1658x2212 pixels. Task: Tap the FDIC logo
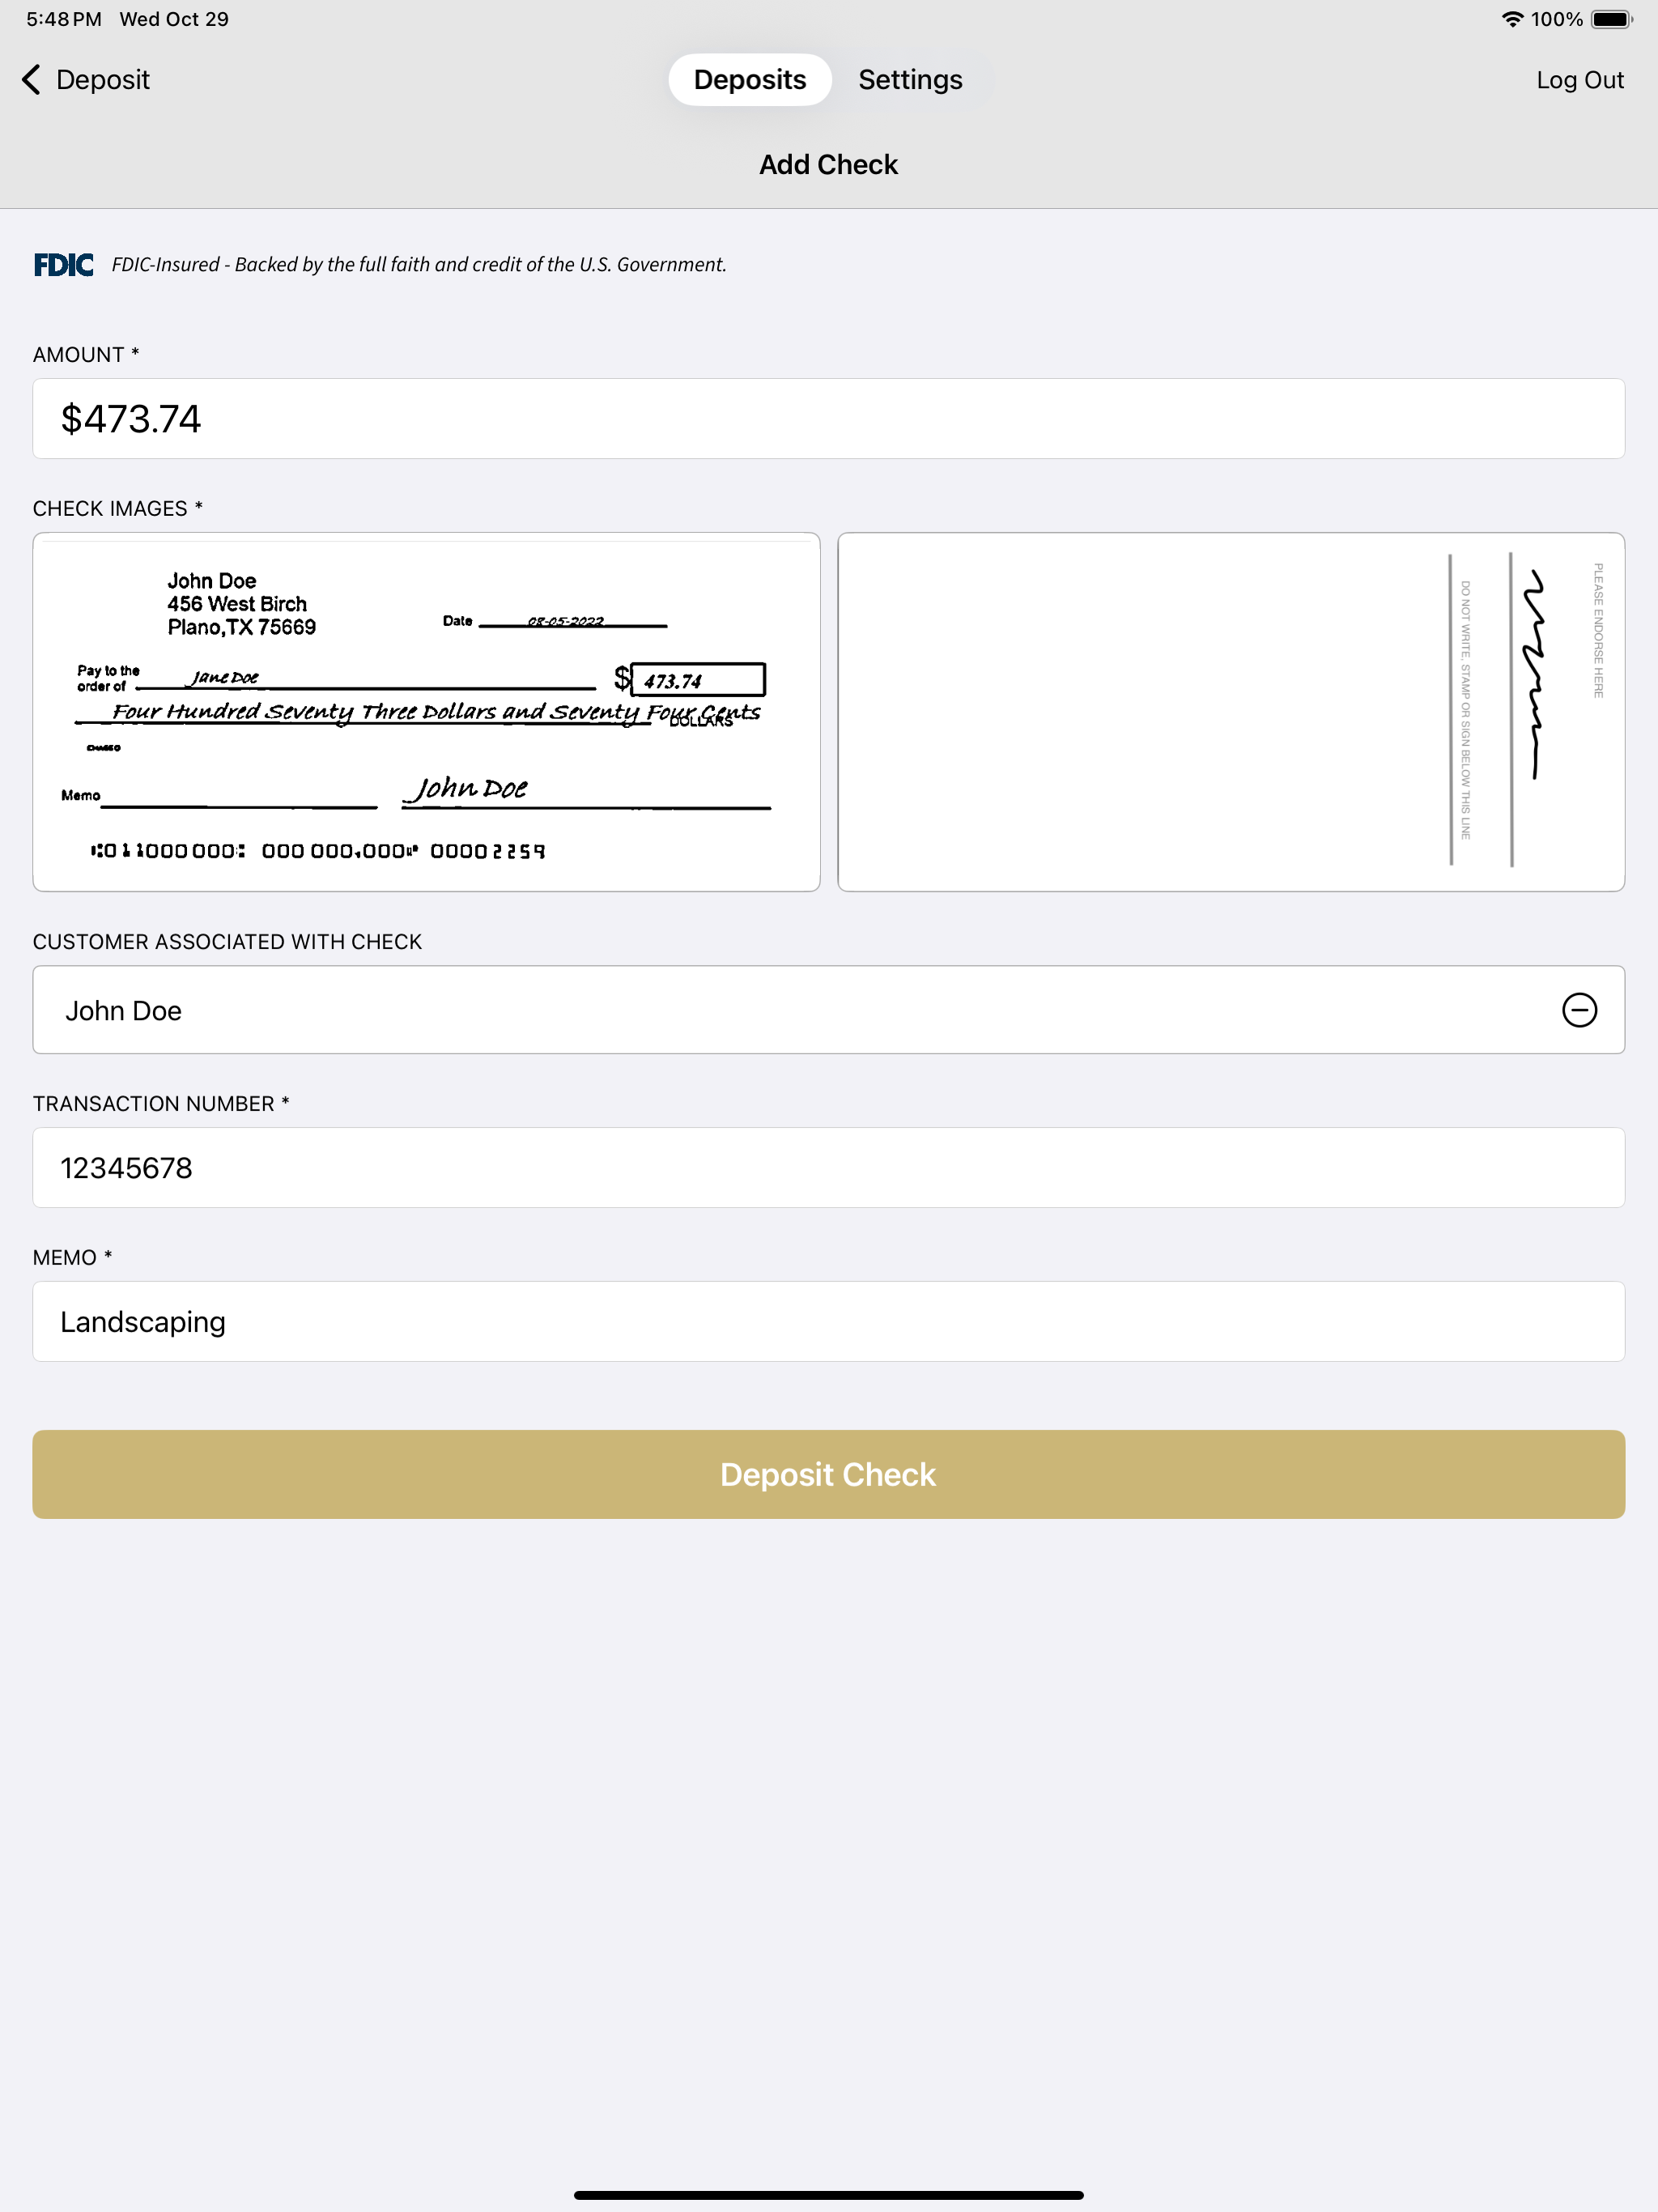pos(64,265)
